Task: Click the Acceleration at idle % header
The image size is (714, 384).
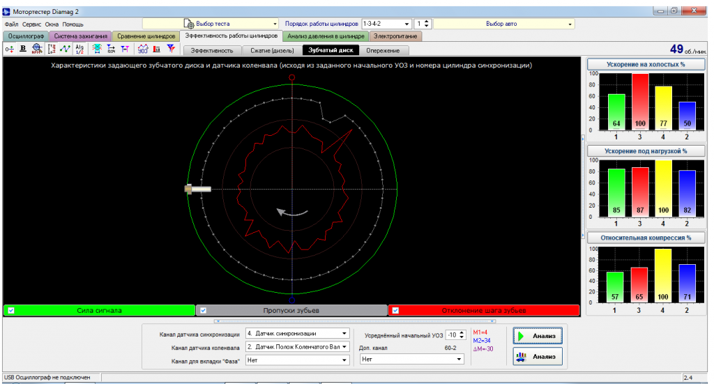Action: point(646,64)
